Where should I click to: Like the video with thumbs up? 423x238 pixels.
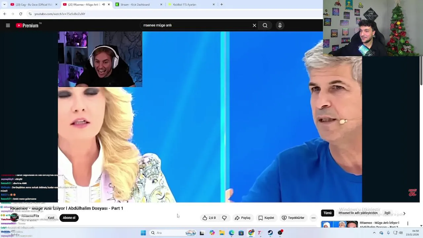tap(209, 218)
